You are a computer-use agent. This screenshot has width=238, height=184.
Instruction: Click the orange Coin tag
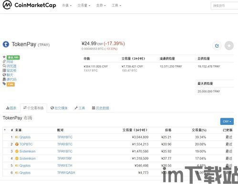point(10,84)
